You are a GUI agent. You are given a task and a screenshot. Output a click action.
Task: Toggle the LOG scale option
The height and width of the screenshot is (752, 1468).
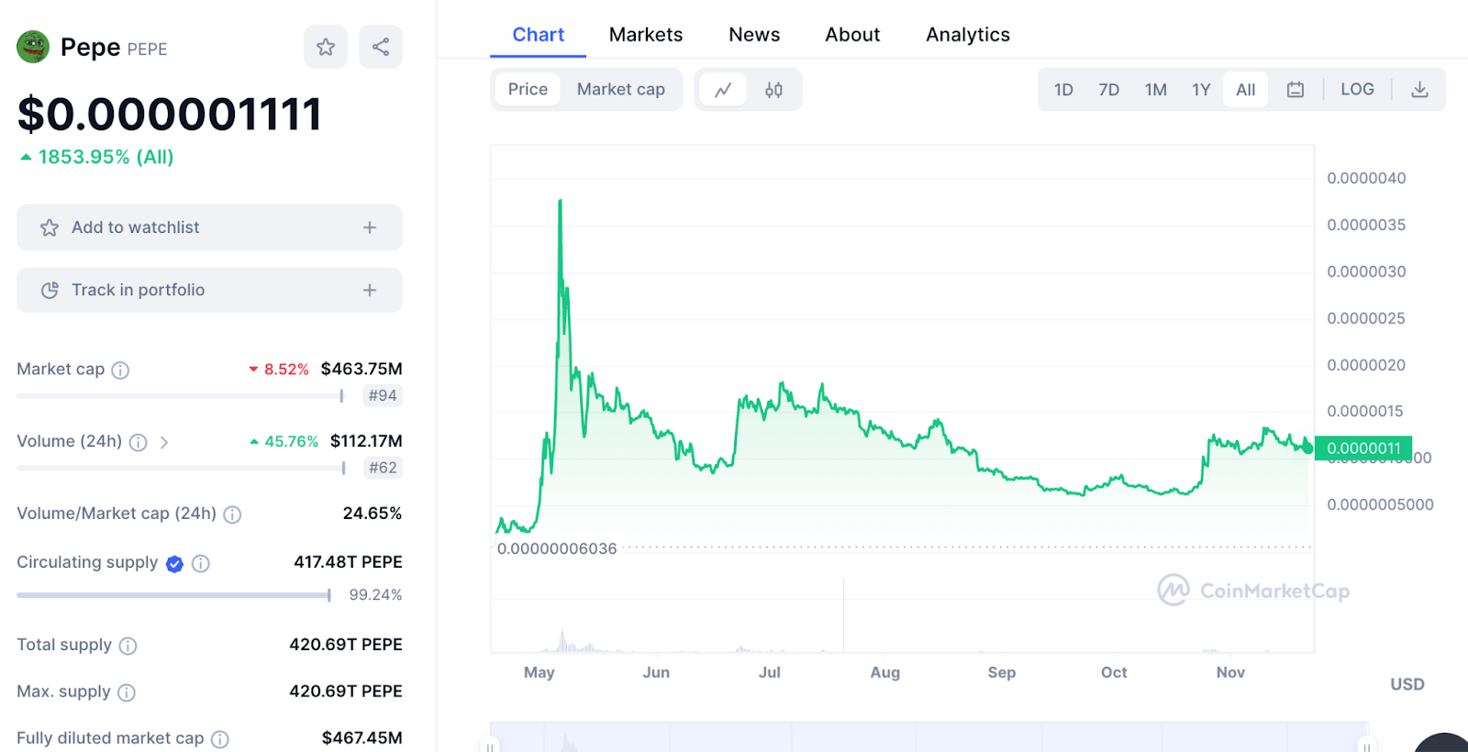coord(1357,89)
